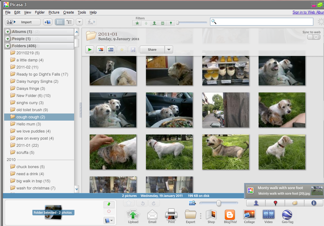This screenshot has width=324, height=226.
Task: Collapse the Albums section
Action: pyautogui.click(x=7, y=32)
